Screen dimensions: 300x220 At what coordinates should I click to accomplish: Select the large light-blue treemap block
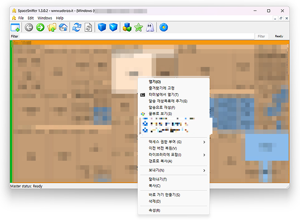pyautogui.click(x=267, y=147)
